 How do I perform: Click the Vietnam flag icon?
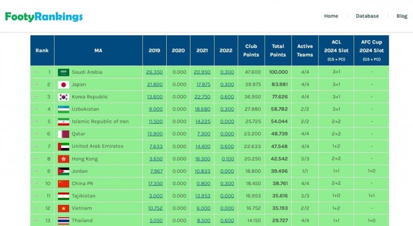[63, 208]
